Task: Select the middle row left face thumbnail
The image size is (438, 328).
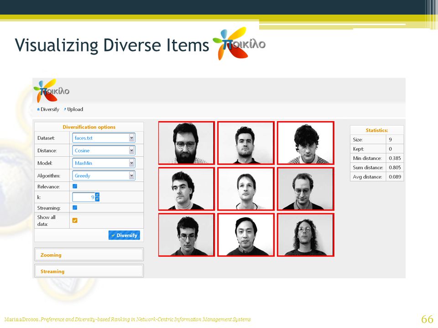Action: (186, 189)
